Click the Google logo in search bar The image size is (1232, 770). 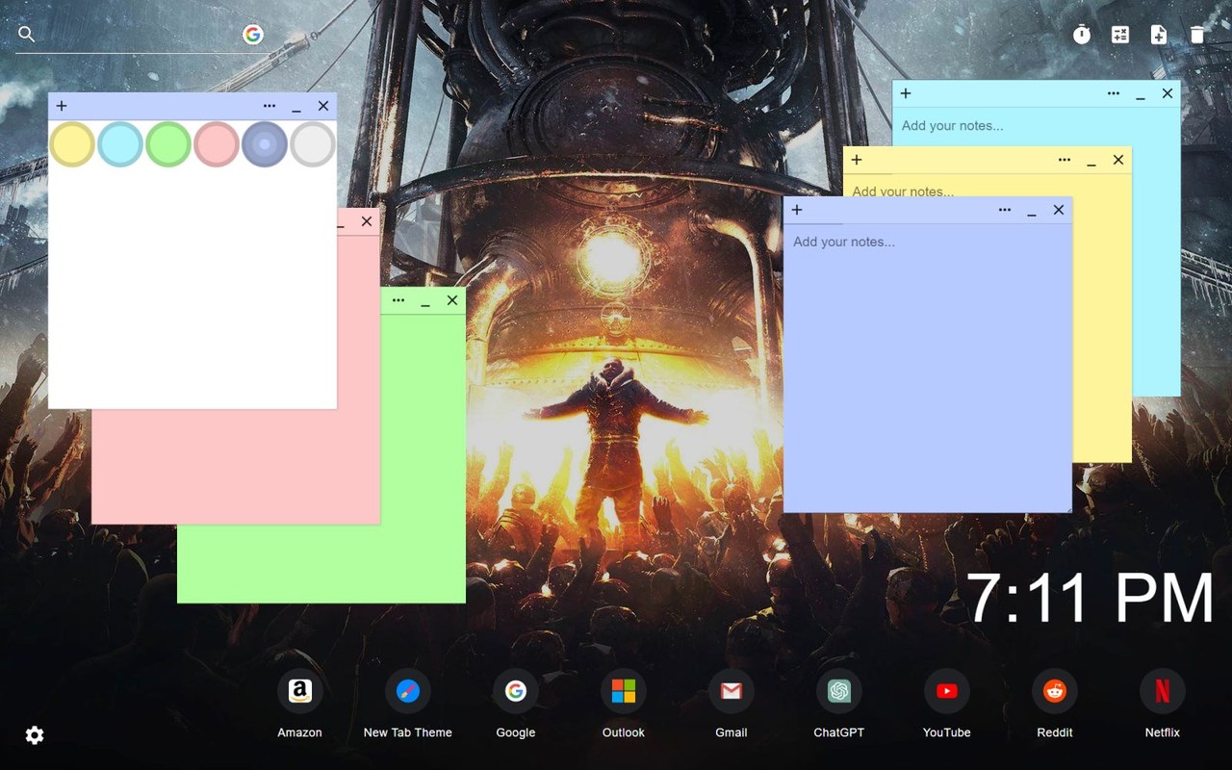click(253, 35)
